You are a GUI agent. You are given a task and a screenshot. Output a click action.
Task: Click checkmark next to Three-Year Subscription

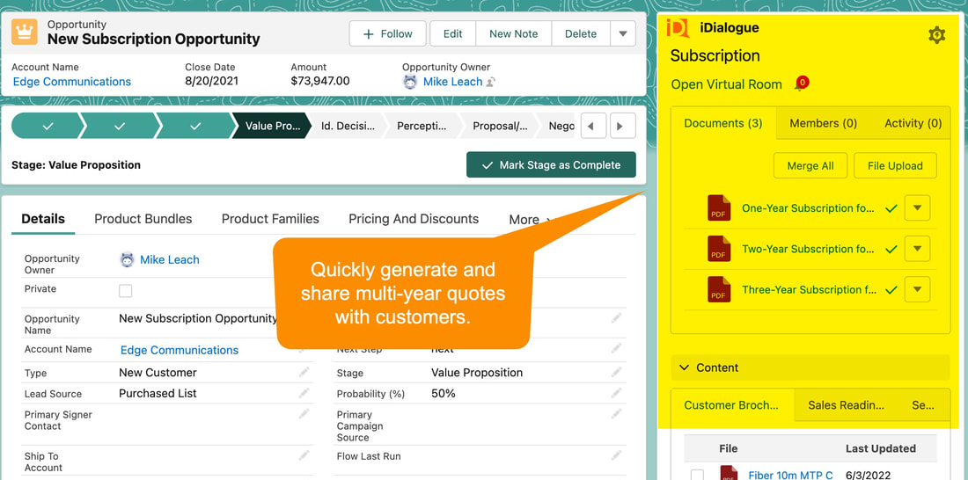pos(891,290)
